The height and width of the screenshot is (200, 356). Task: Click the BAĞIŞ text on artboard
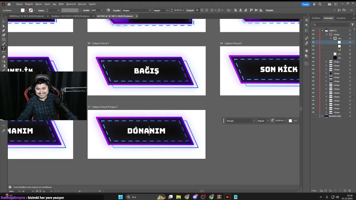click(x=147, y=71)
